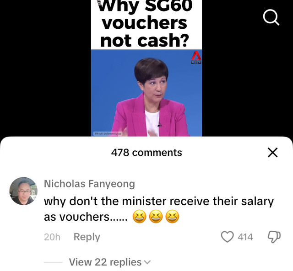Screen dimensions: 293x271
Task: Tap the last laughing emoji in comment
Action: tap(172, 216)
